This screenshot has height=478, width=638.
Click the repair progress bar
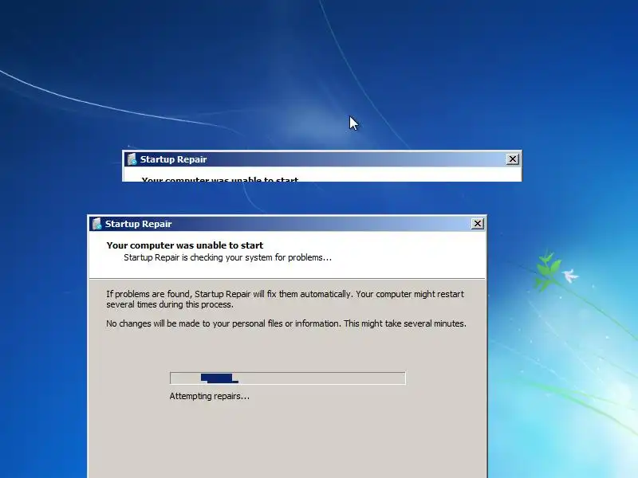[x=288, y=378]
